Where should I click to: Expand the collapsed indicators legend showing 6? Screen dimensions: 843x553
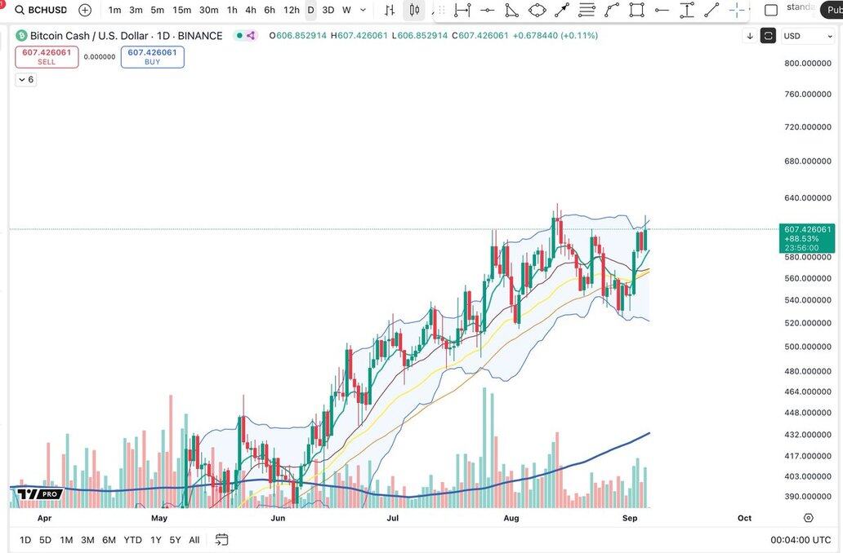click(x=26, y=79)
